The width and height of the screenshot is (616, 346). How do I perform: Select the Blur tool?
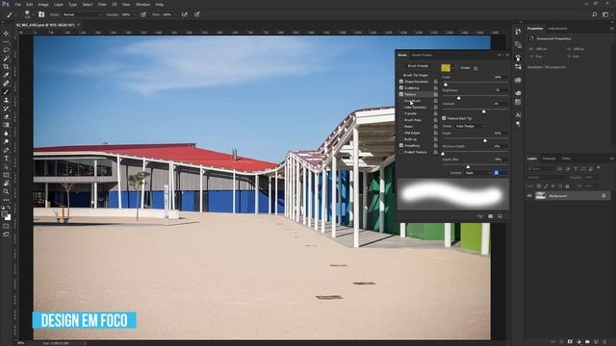[6, 134]
